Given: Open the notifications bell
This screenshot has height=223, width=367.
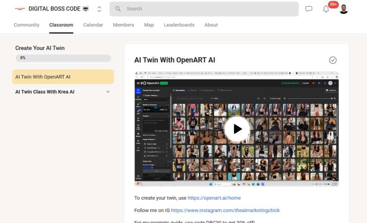Looking at the screenshot, I should click(x=326, y=9).
